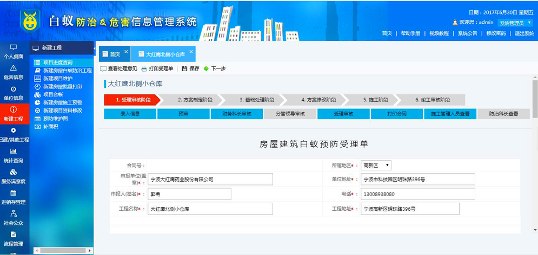Open the 所属地区 dropdown

[376, 166]
